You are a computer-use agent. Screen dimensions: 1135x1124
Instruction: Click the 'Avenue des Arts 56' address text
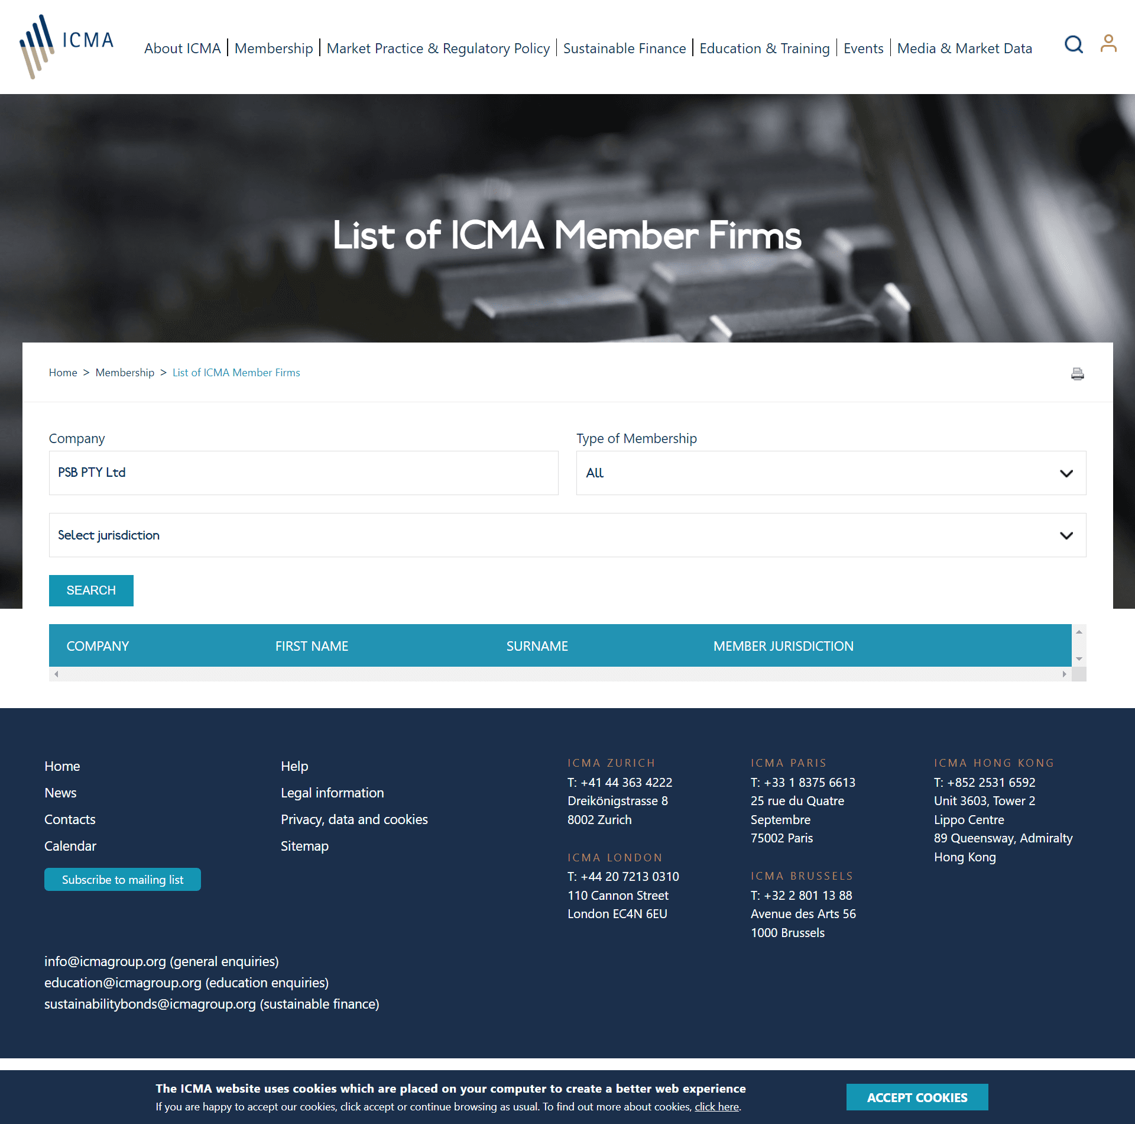pos(803,914)
